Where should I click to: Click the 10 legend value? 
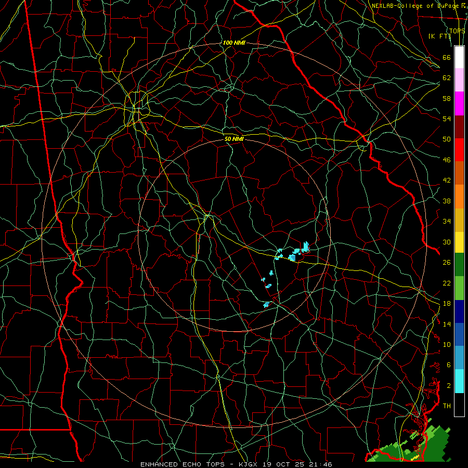click(447, 345)
